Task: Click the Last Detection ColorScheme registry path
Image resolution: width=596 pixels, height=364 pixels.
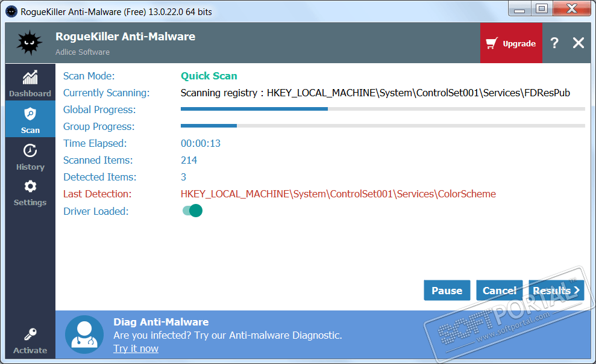Action: point(338,194)
